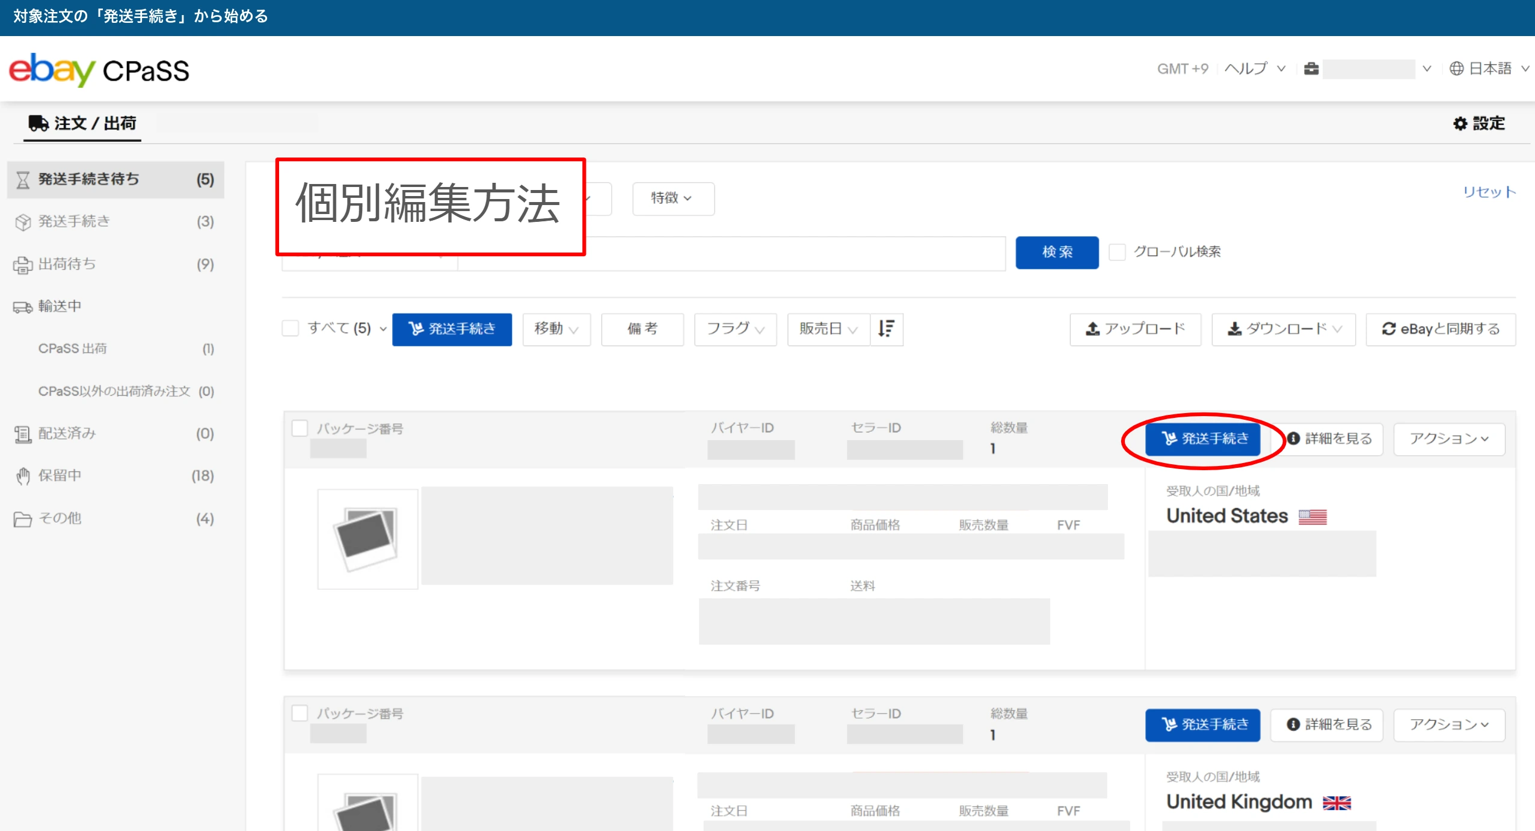Click the sort order icon next to 販売日

pos(887,329)
